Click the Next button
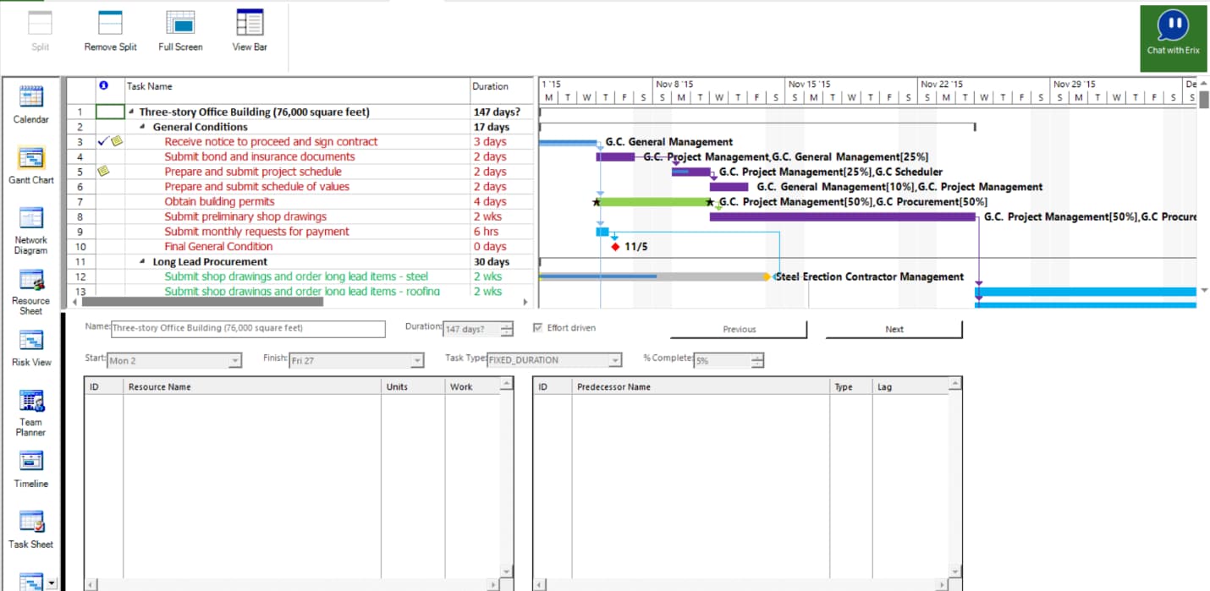1210x591 pixels. tap(894, 330)
